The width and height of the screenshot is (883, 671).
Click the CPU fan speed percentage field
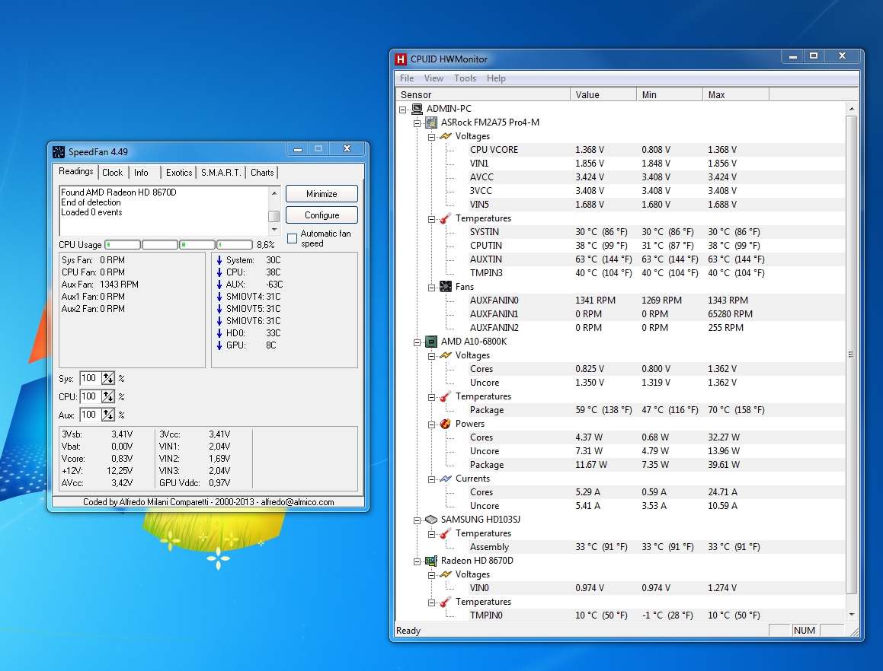pyautogui.click(x=90, y=396)
